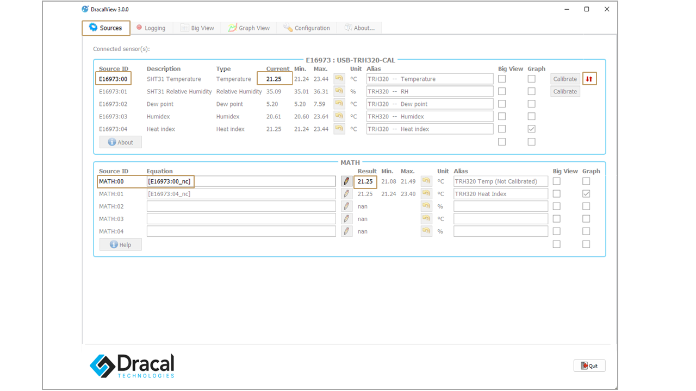
Task: Reset min/max for E16973:04 Heat index row
Action: tap(339, 129)
